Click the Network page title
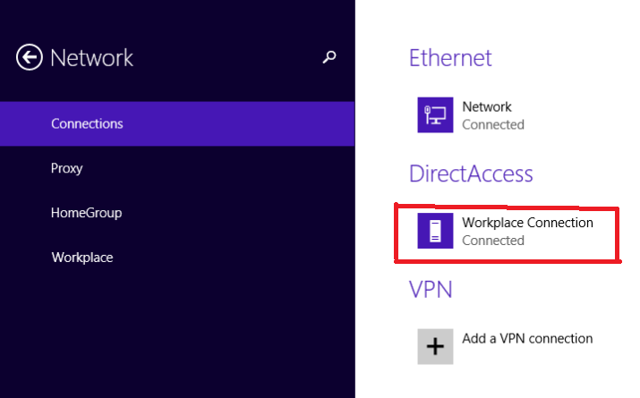Viewport: 640px width, 398px height. coord(92,58)
